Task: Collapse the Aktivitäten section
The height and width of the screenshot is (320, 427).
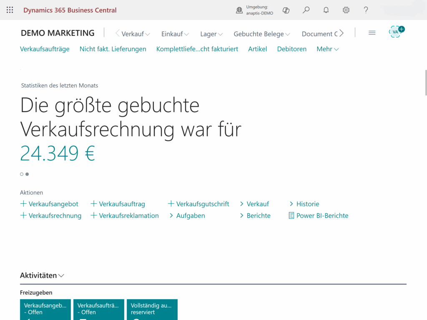Action: coord(61,275)
